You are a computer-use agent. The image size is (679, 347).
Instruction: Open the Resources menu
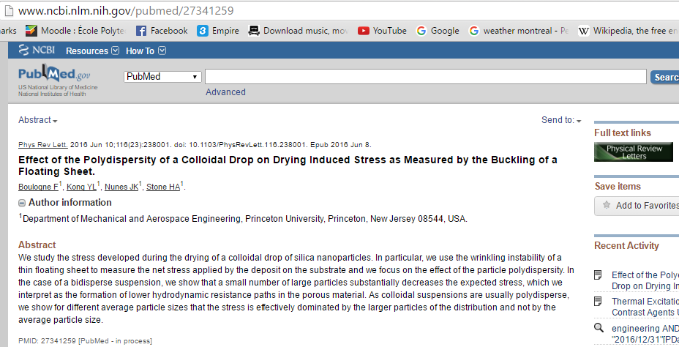pos(92,51)
